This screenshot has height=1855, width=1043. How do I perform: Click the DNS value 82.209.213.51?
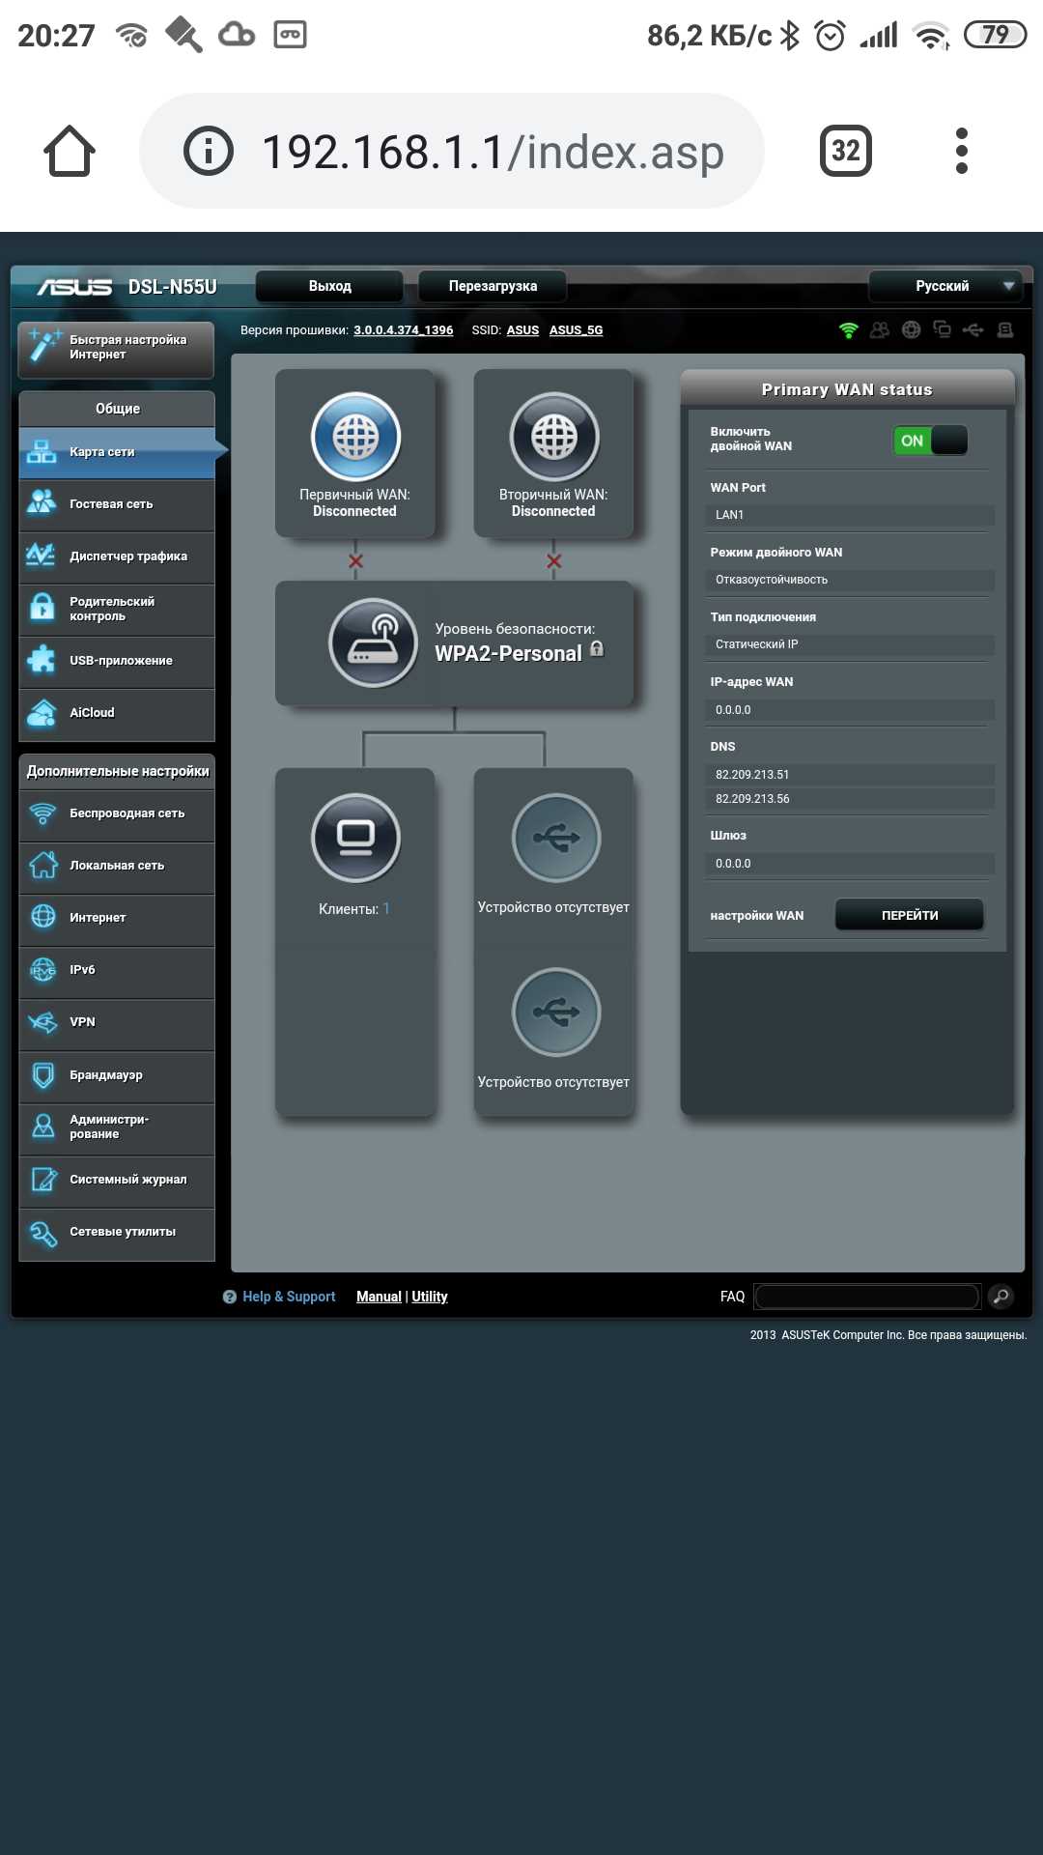pos(850,775)
